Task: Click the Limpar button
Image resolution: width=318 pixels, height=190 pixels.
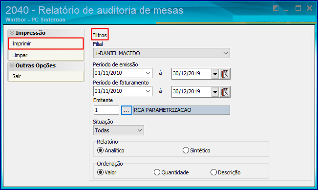Action: (x=46, y=55)
